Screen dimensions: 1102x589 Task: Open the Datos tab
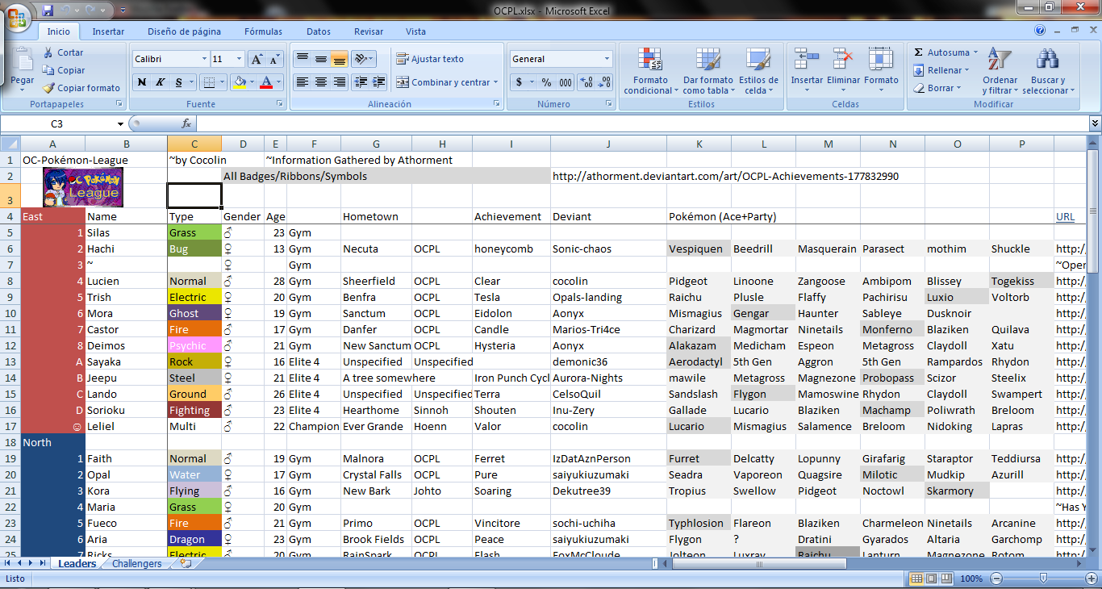click(319, 31)
